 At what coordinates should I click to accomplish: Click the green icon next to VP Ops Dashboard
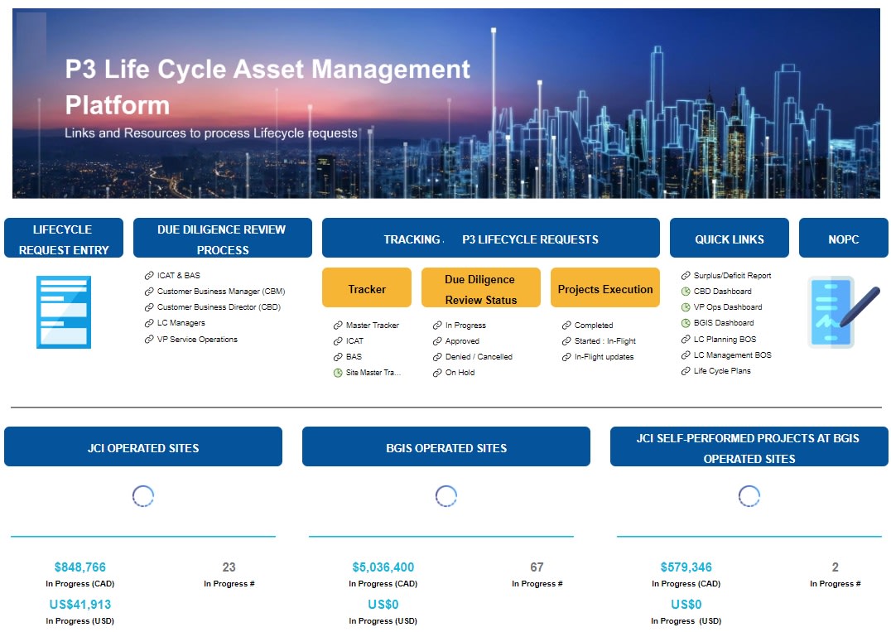pyautogui.click(x=686, y=308)
